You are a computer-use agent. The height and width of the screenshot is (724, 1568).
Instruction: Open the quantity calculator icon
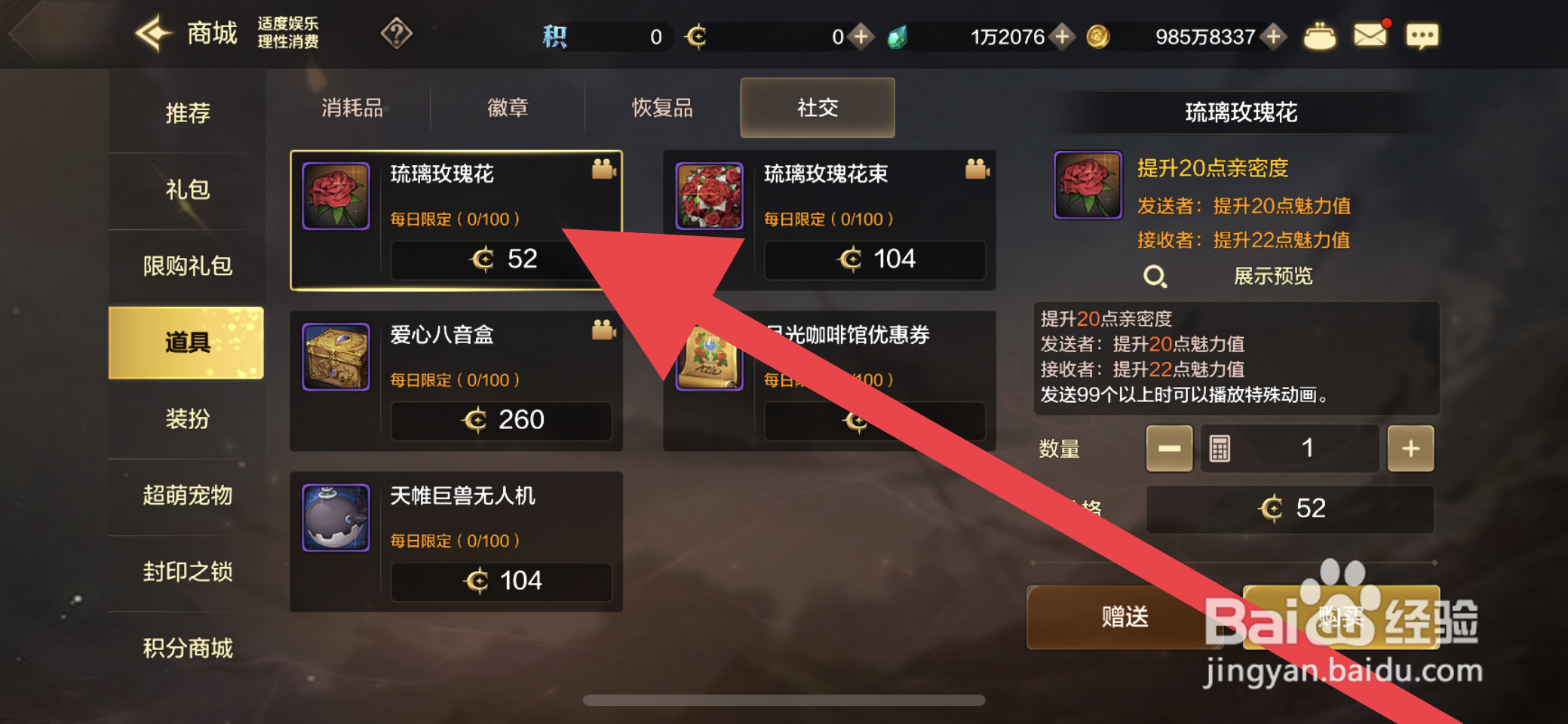[x=1220, y=449]
